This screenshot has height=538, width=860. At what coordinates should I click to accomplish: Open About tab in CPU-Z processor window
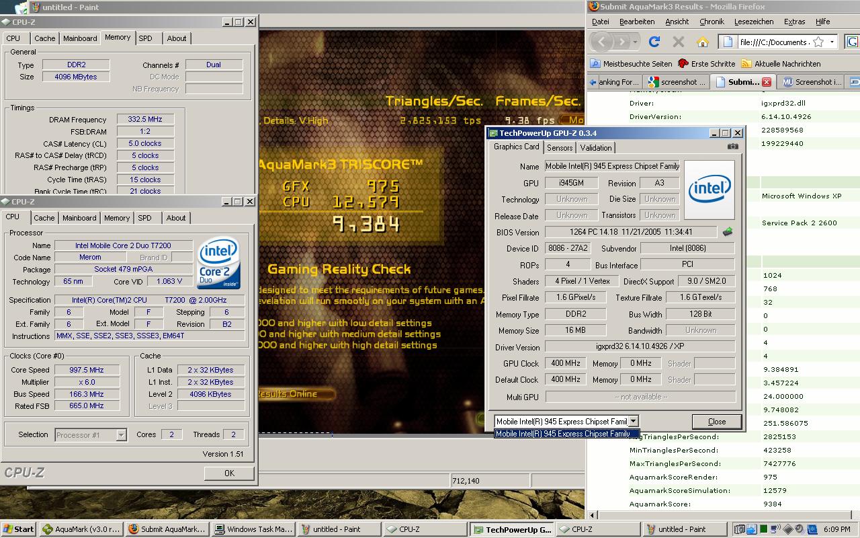(176, 218)
